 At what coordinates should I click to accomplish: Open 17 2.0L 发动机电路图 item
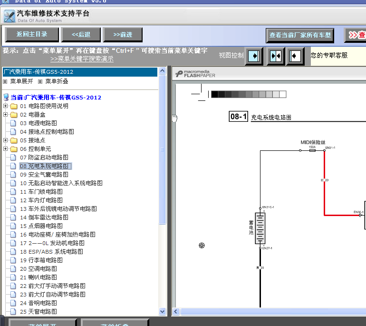[52, 243]
